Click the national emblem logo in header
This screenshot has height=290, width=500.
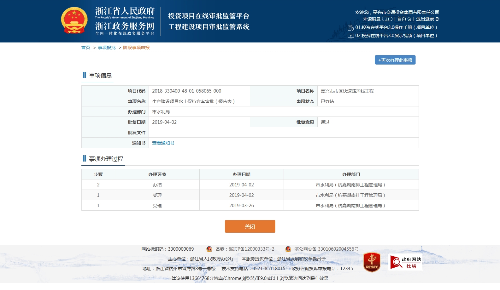(74, 21)
